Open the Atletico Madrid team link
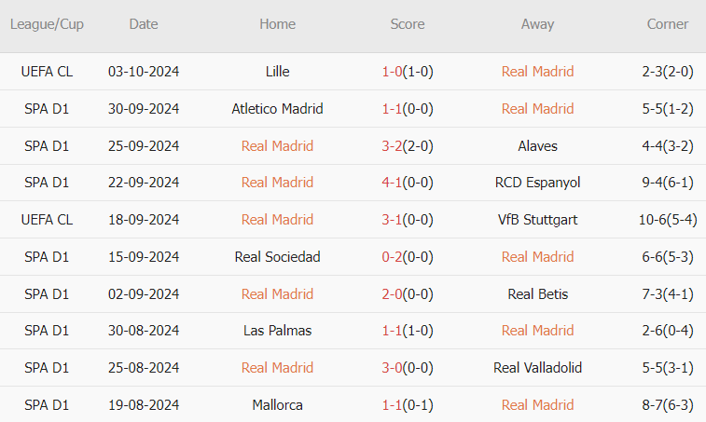Viewport: 706px width, 422px height. click(x=277, y=109)
